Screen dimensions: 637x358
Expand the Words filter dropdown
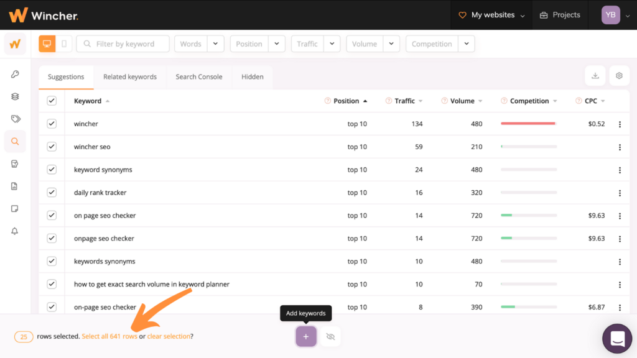click(x=215, y=44)
